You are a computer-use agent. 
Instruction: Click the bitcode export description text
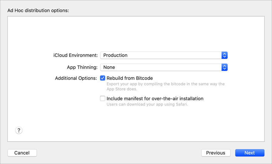pos(166,87)
